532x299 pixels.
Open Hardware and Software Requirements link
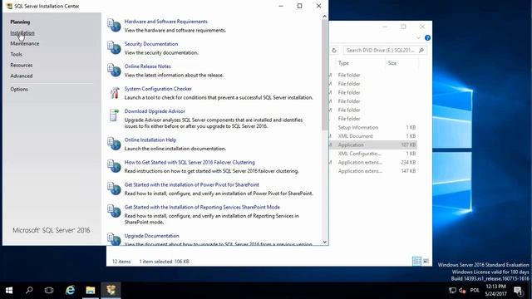coord(166,22)
